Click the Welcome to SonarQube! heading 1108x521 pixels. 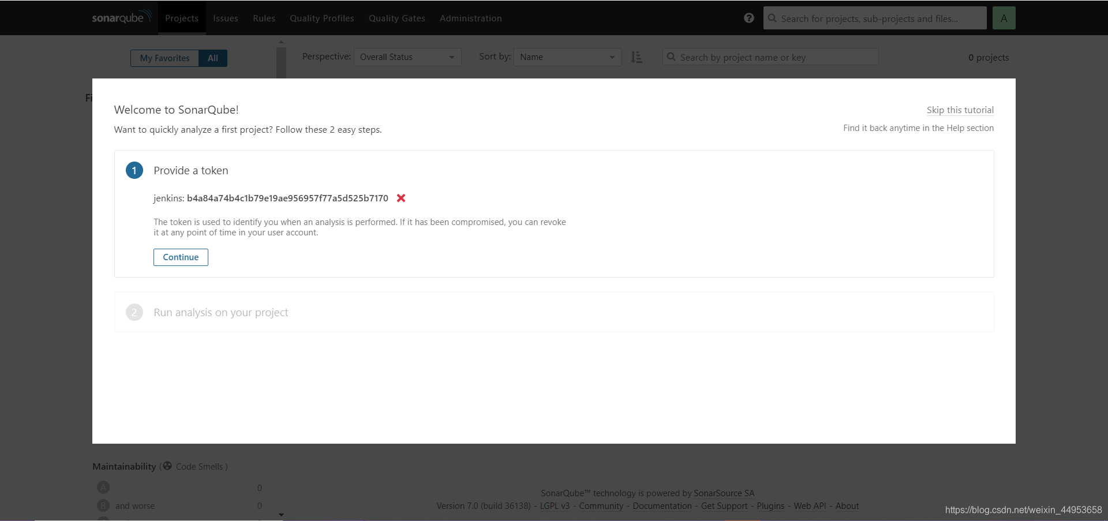click(177, 110)
